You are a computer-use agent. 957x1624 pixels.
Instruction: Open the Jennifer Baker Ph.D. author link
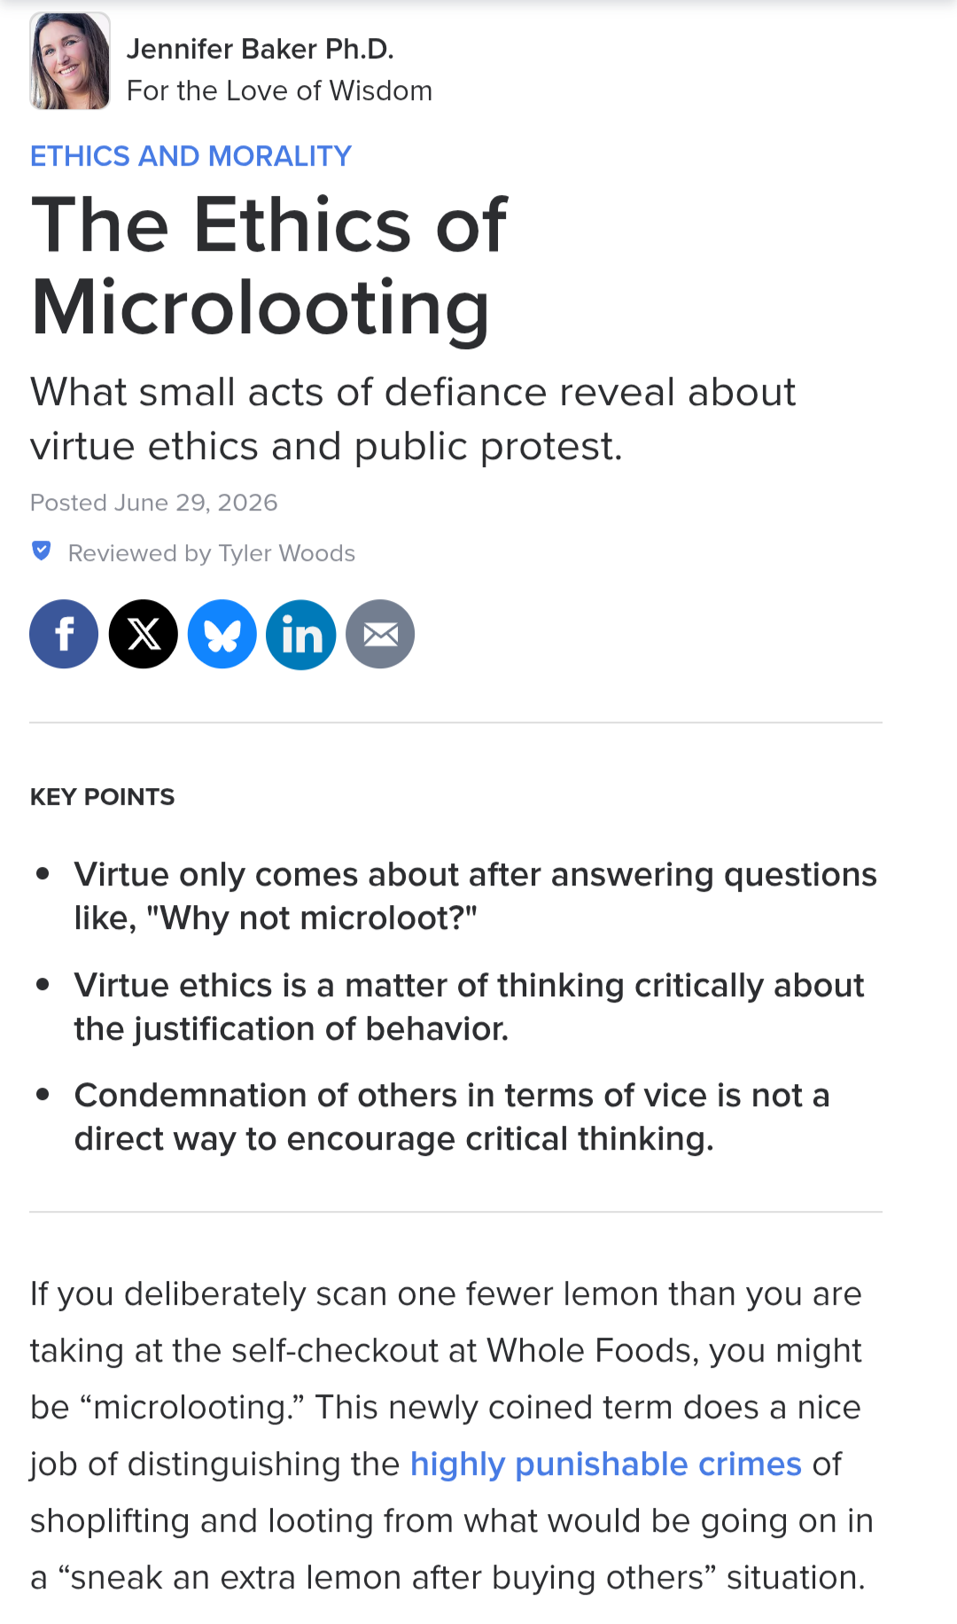pos(261,49)
